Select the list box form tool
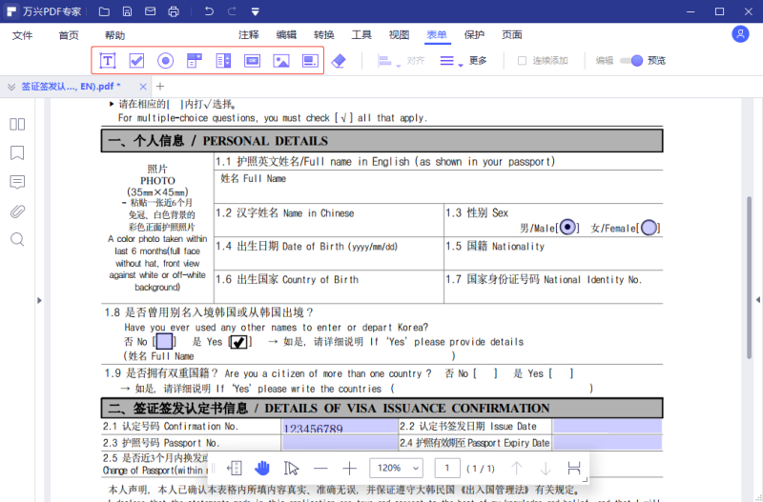The height and width of the screenshot is (502, 763). coord(223,61)
